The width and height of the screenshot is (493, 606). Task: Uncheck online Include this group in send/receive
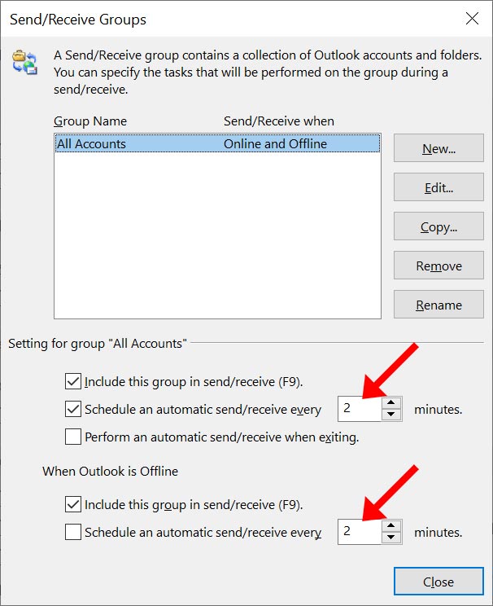click(x=73, y=381)
